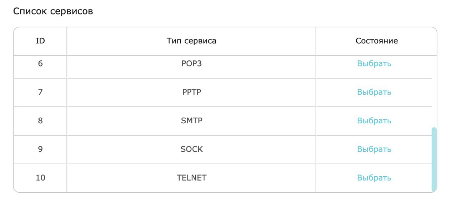Click the teal scrollbar thumb of services list

[434, 159]
